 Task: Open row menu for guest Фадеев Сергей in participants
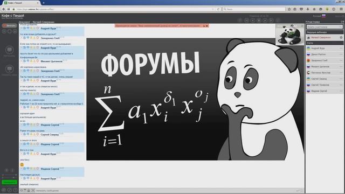[341, 91]
